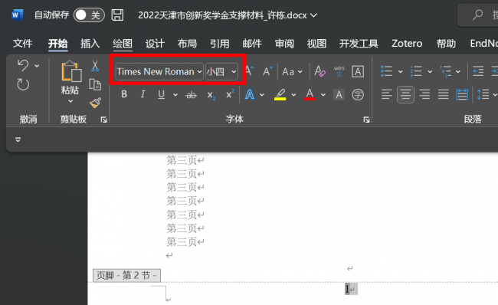
Task: Switch to the 绘图 tab
Action: (x=123, y=43)
